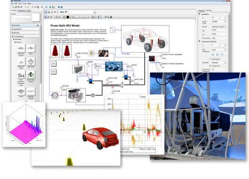Select the rectangle shape tool in the drawing toolbar
Viewport: 249px width, 179px height.
click(57, 17)
